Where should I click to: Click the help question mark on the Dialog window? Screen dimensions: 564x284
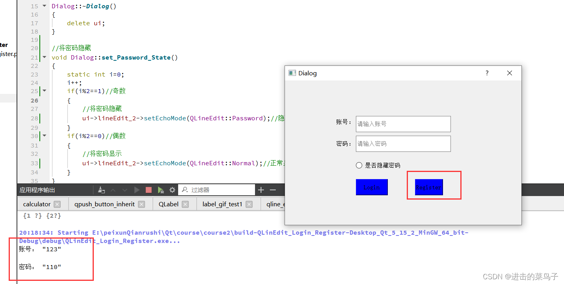click(x=487, y=73)
